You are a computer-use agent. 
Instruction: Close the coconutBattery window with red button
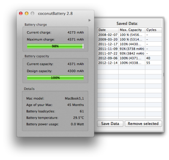click(21, 14)
